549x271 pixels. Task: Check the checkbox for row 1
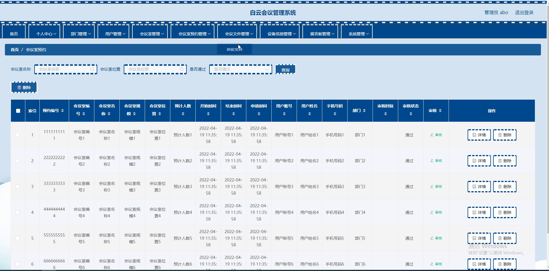click(x=18, y=135)
